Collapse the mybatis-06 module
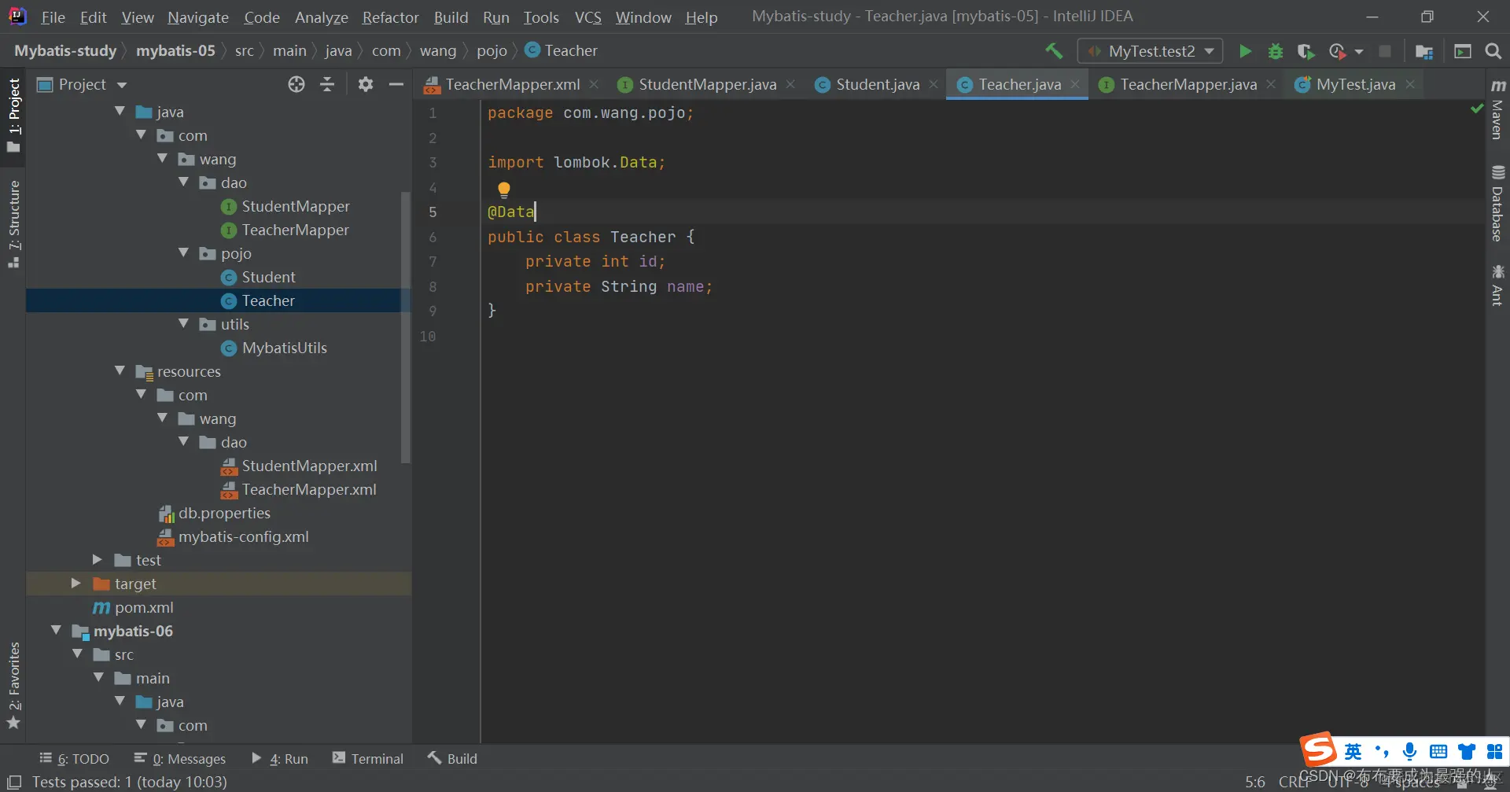Screen dimensions: 1510x792 click(x=56, y=631)
